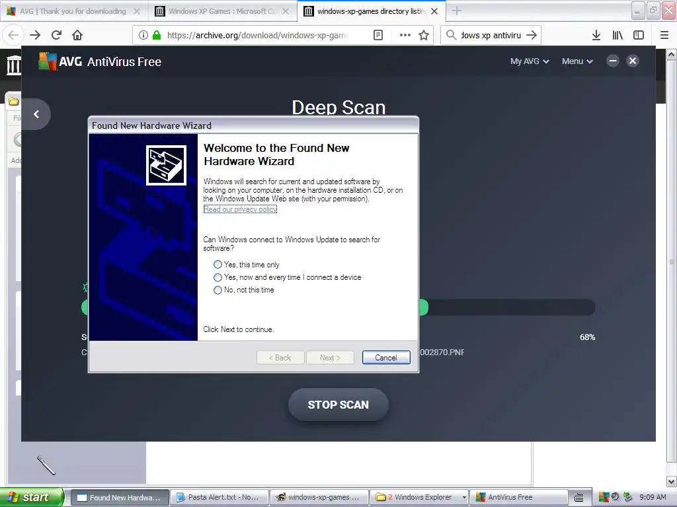Expand the AVG Menu dropdown
Viewport: 677px width, 507px height.
[x=577, y=61]
